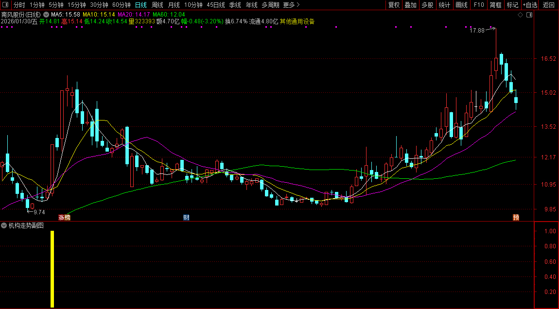Switch to 30分钟 period

tap(99, 5)
